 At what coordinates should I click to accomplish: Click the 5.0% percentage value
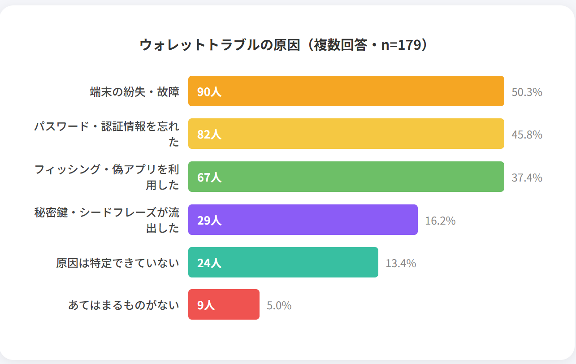(279, 306)
